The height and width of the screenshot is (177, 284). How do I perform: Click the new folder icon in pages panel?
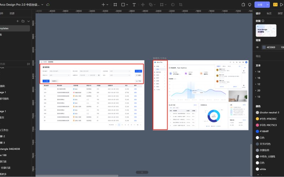(23, 21)
